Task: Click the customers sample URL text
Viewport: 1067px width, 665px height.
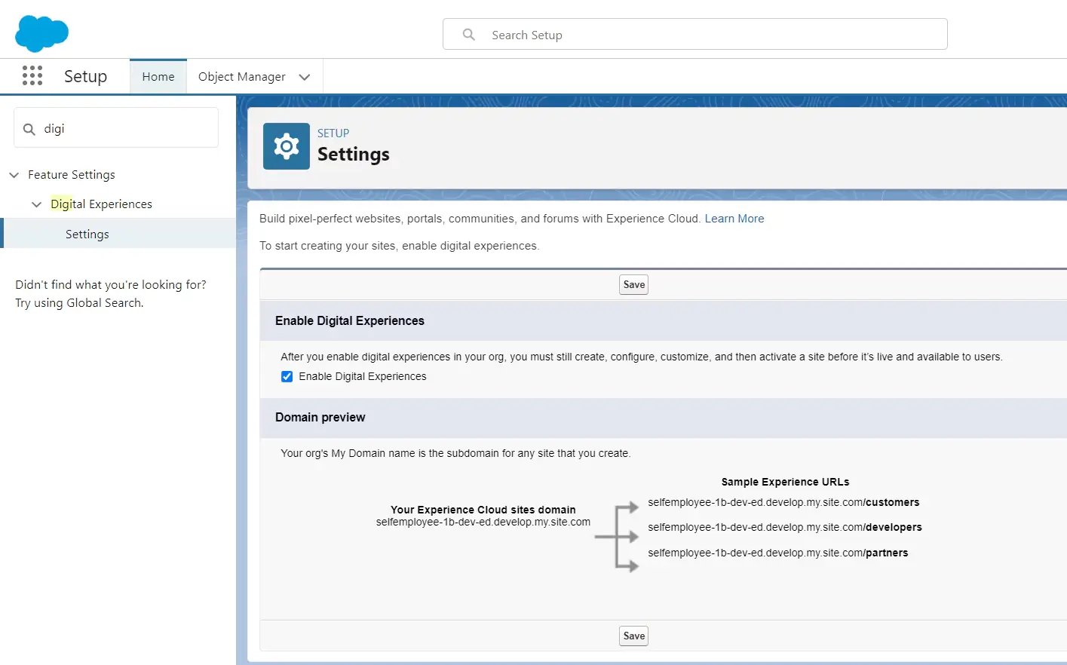Action: click(x=783, y=502)
